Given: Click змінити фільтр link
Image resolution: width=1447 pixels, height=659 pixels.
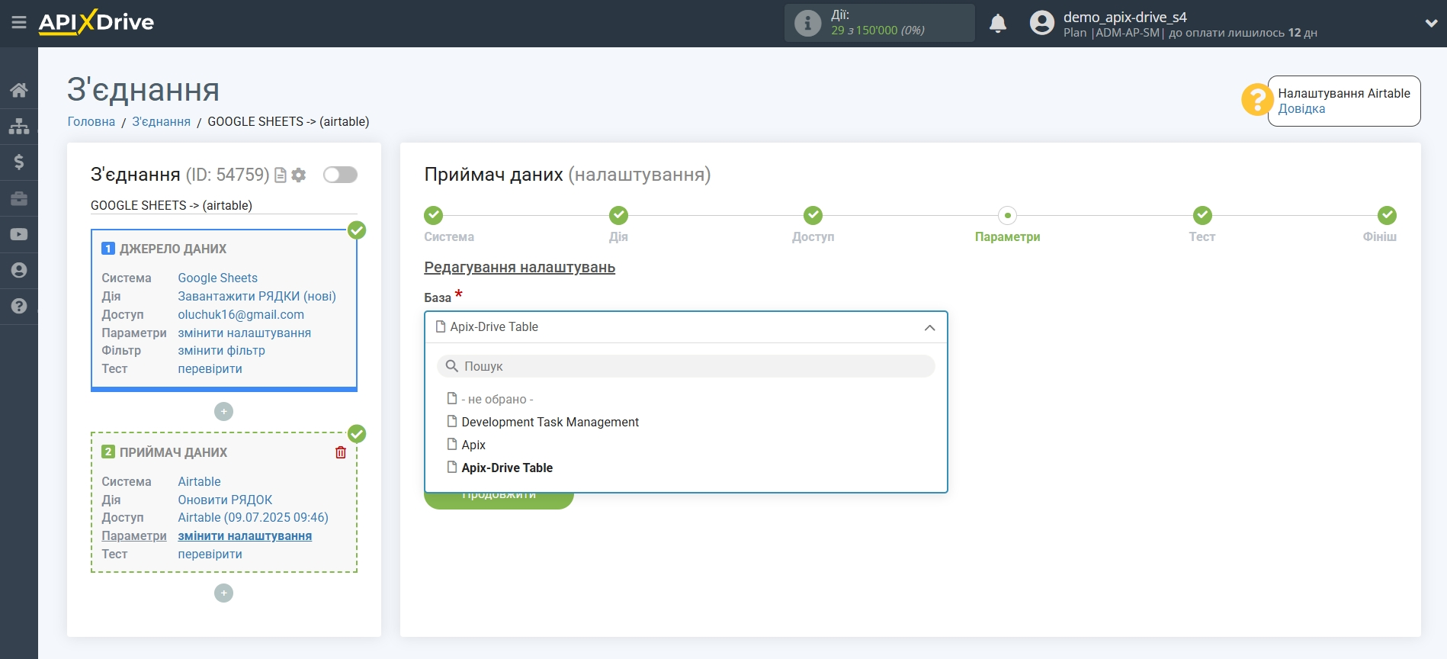Looking at the screenshot, I should [221, 350].
